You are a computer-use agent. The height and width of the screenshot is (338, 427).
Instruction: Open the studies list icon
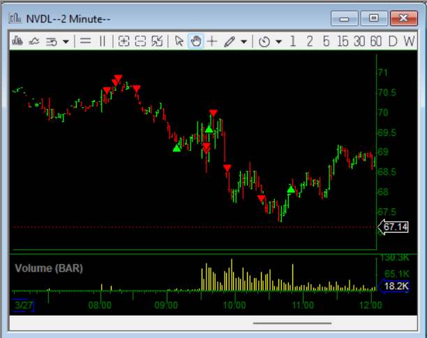coord(51,42)
